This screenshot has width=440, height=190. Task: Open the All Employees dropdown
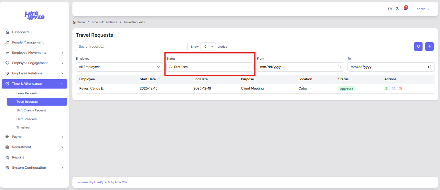[x=119, y=67]
